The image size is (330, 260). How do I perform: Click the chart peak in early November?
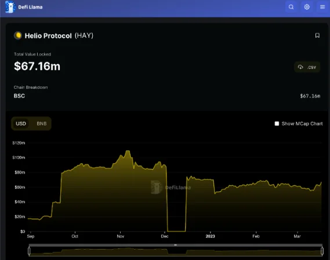pos(128,151)
